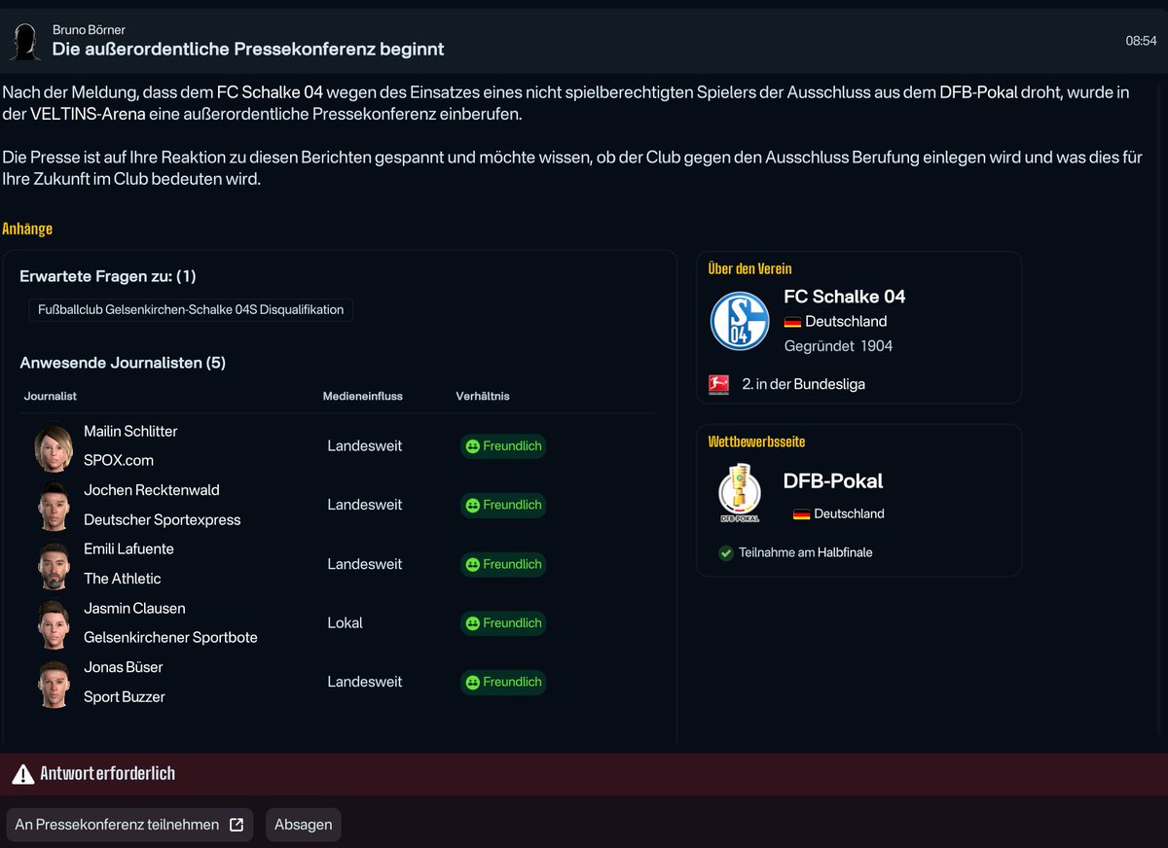Click media outlet The Athletic
The width and height of the screenshot is (1168, 848).
(x=123, y=579)
